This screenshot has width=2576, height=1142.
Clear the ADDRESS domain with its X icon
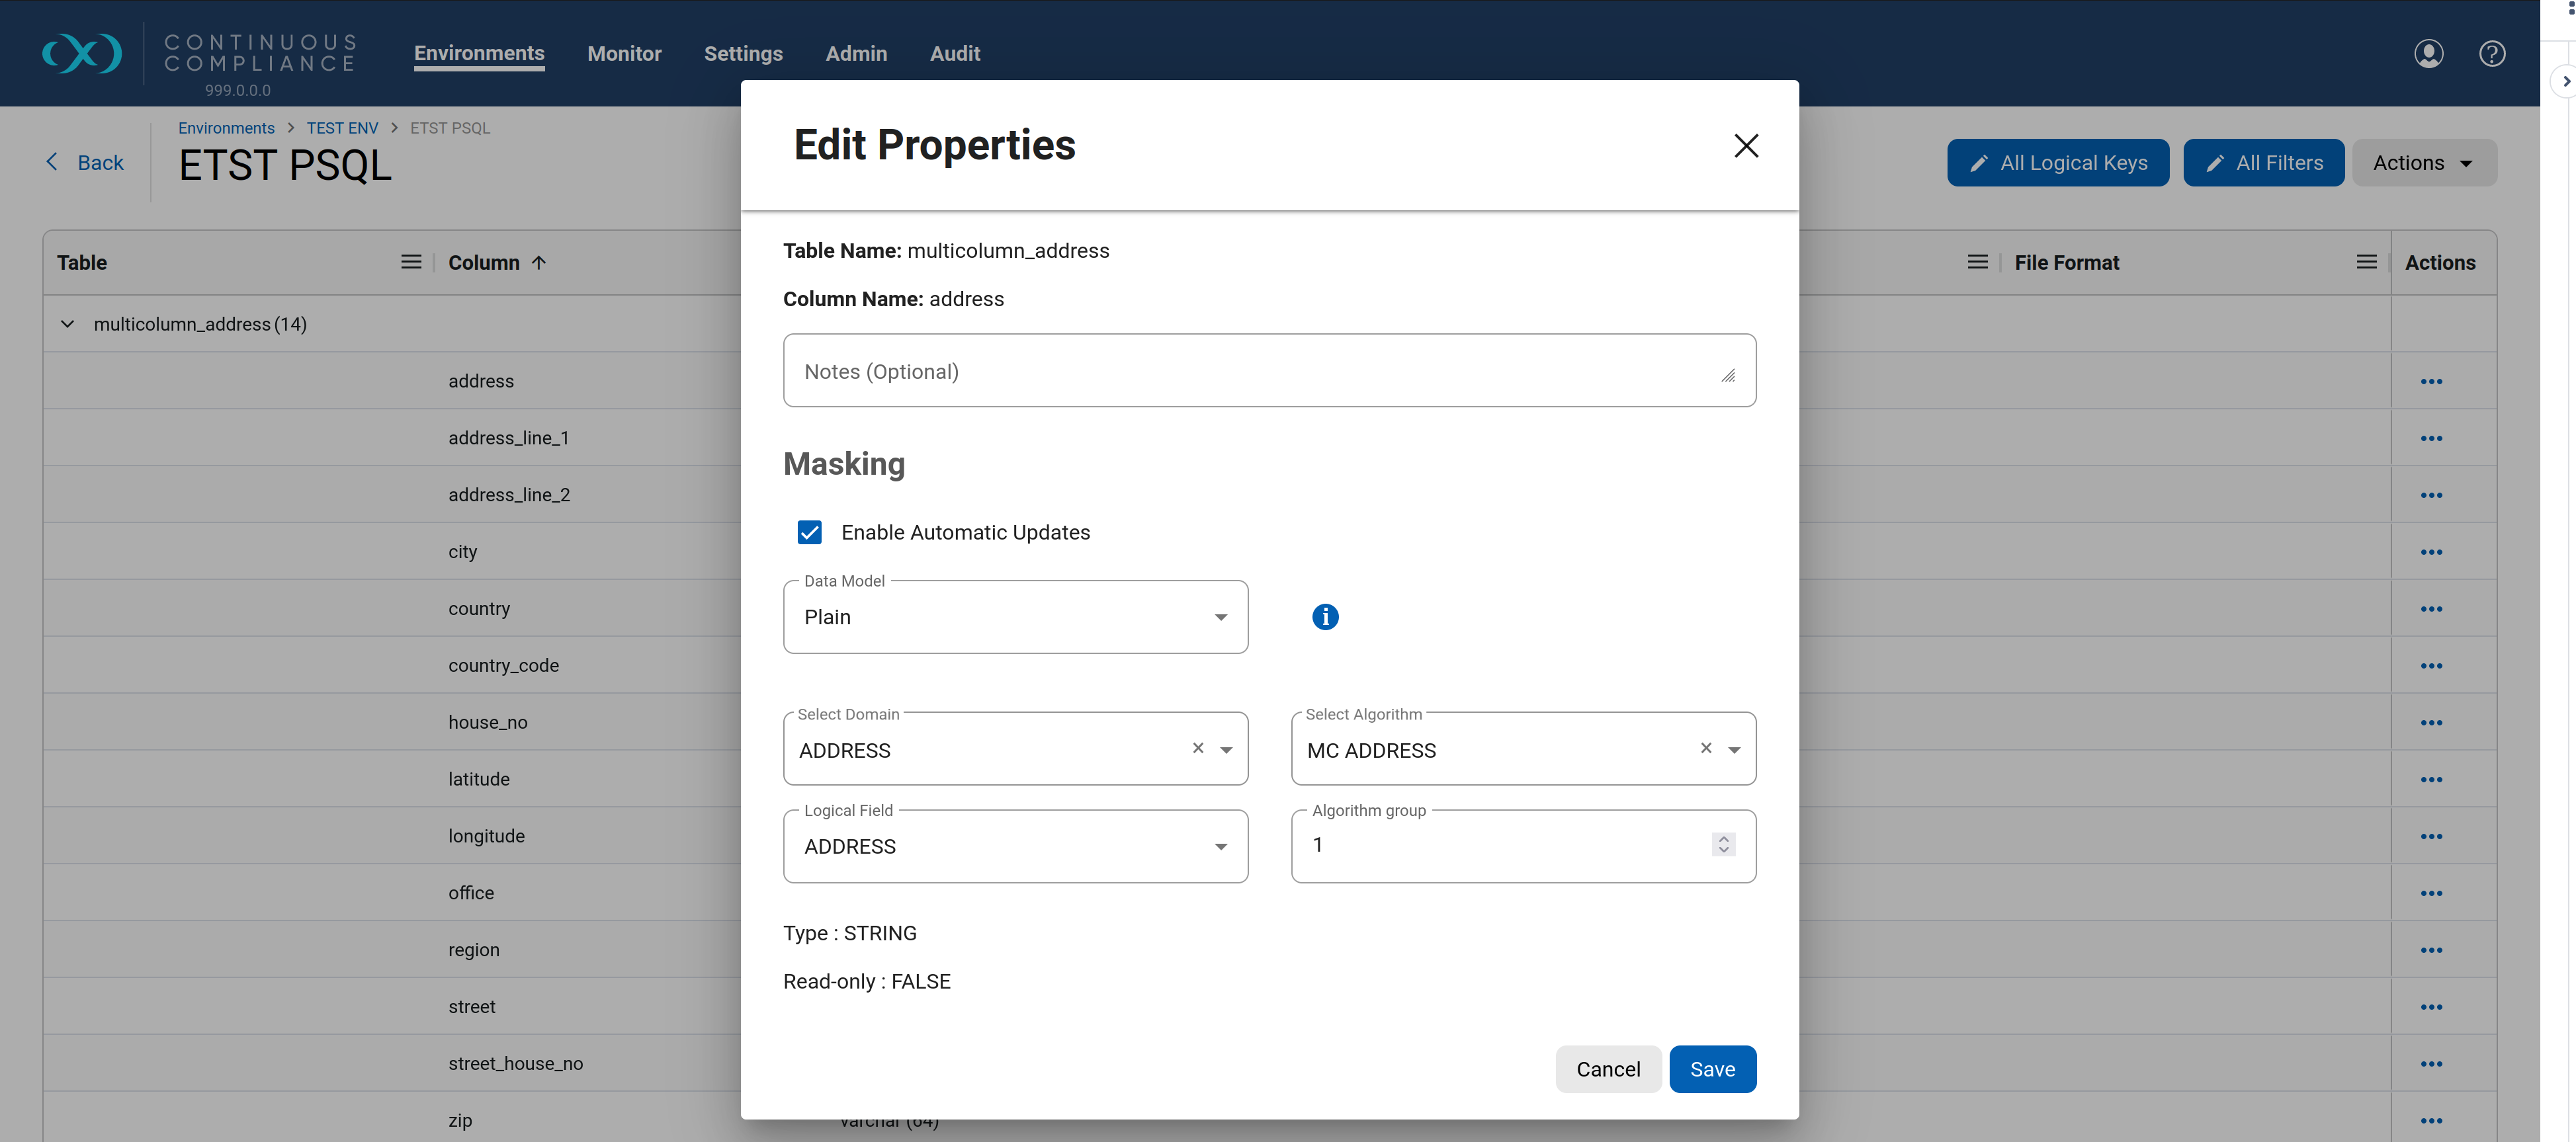click(1198, 748)
